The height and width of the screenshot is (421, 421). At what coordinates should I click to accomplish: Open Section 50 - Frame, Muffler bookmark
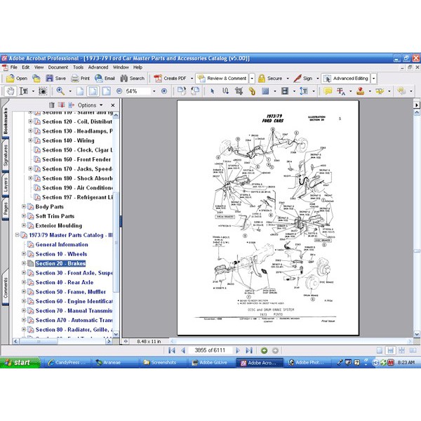click(x=71, y=292)
